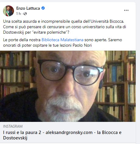Open the post via the 1 h timestamp

(x=19, y=14)
